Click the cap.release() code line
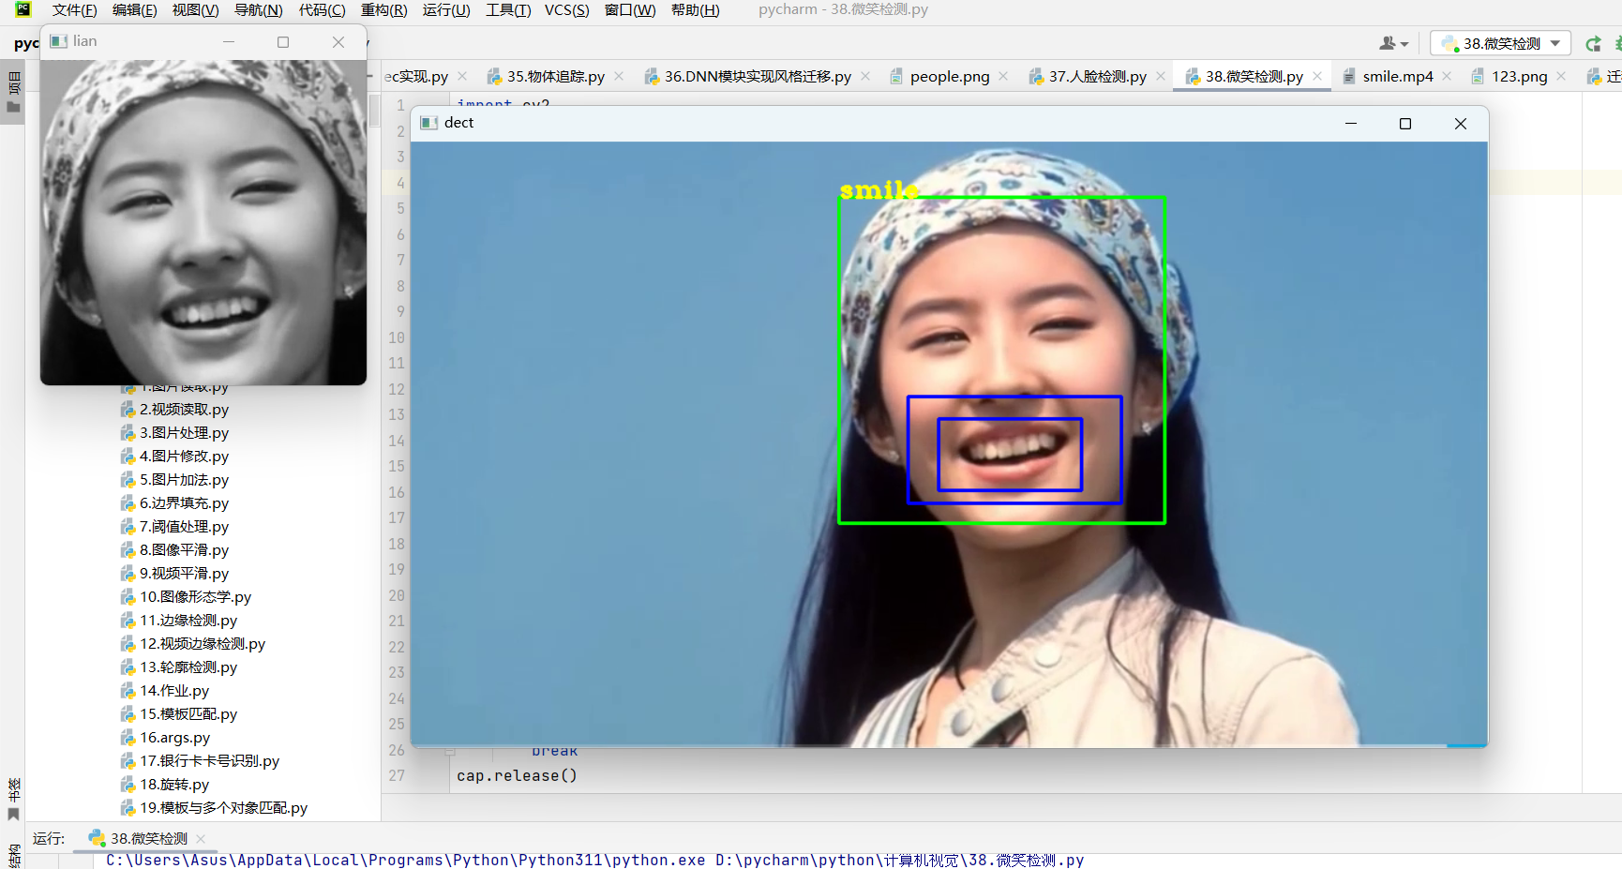The image size is (1622, 869). point(517,776)
